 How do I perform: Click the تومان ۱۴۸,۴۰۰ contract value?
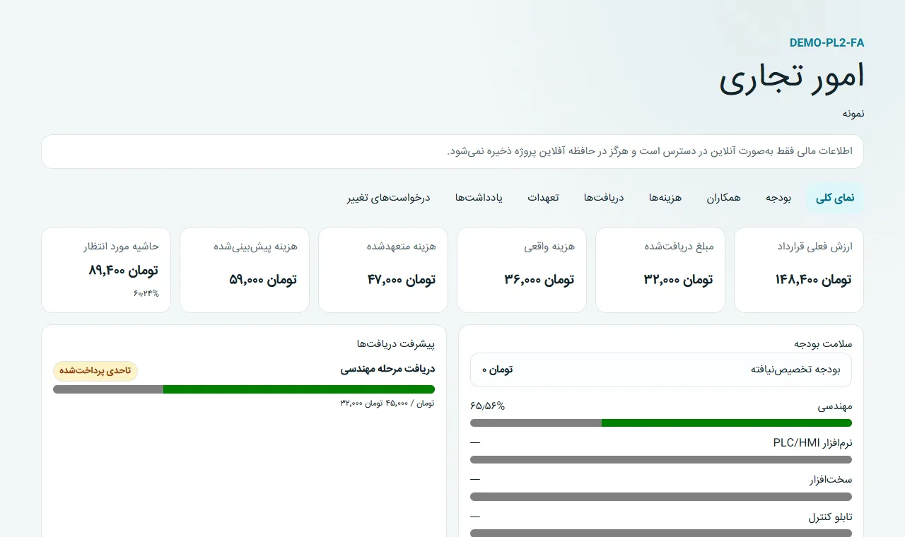pos(813,279)
